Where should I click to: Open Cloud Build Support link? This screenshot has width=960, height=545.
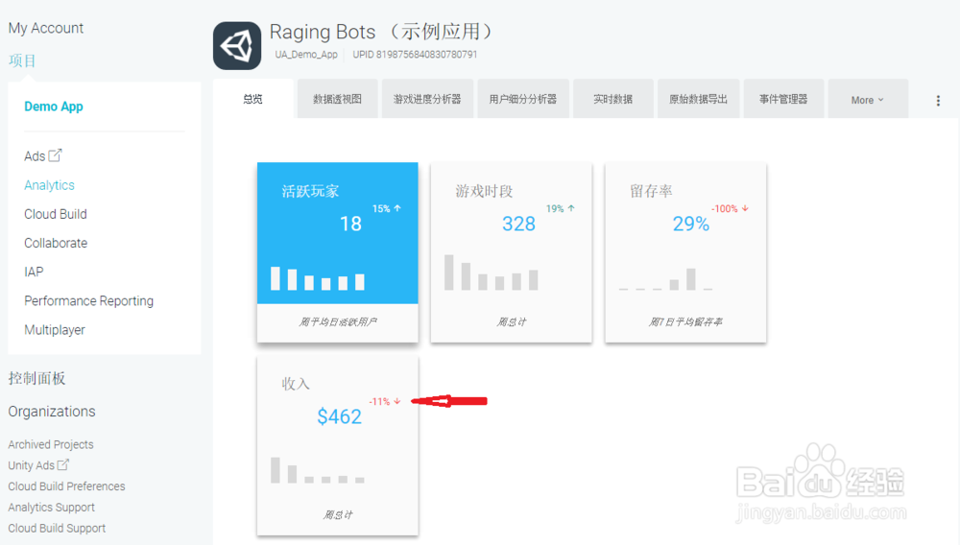(x=57, y=528)
